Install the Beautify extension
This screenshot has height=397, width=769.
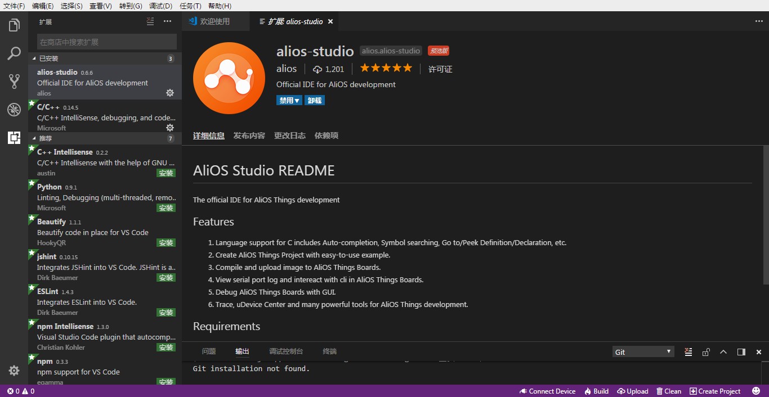[166, 243]
